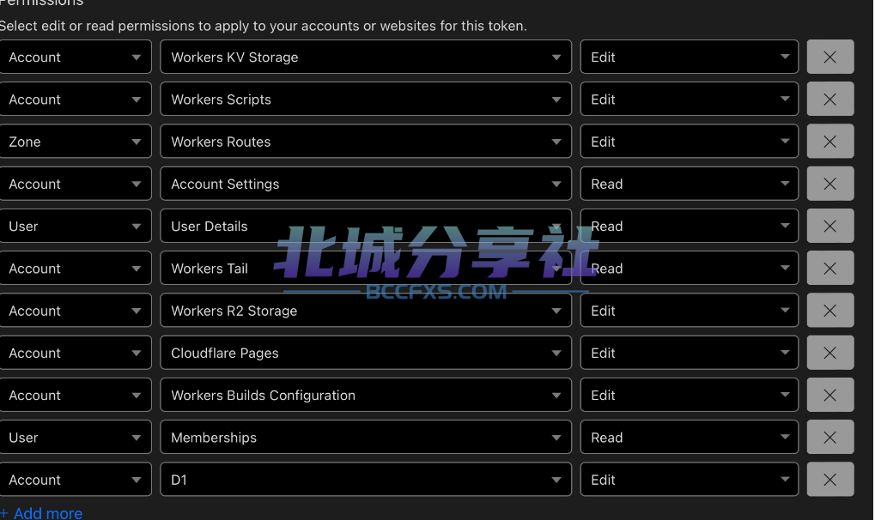Viewport: 875px width, 520px height.
Task: Expand the Account scope dropdown beside Workers Tail
Action: (x=76, y=269)
